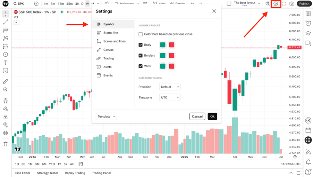Enable Color bars based on previous close
The image size is (313, 177).
141,34
